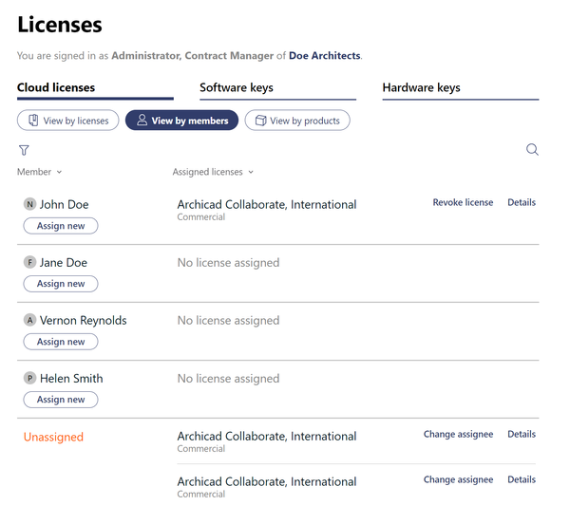Click the John Doe member name
This screenshot has width=570, height=524.
64,204
